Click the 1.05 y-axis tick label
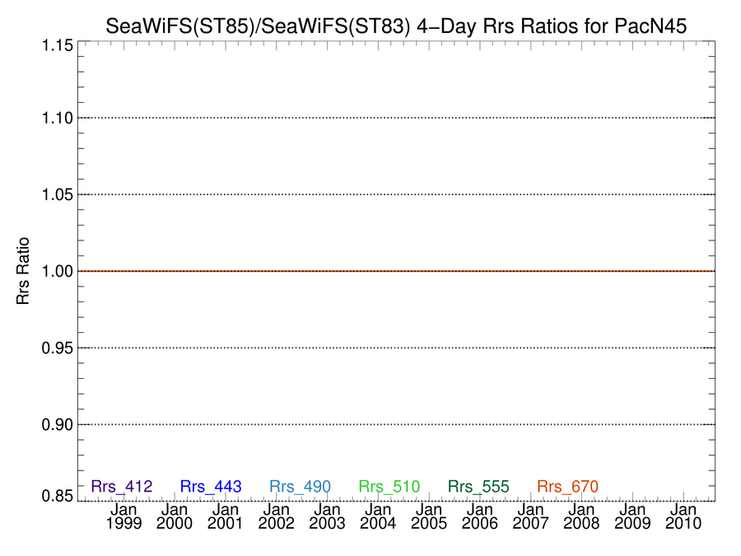 [58, 194]
